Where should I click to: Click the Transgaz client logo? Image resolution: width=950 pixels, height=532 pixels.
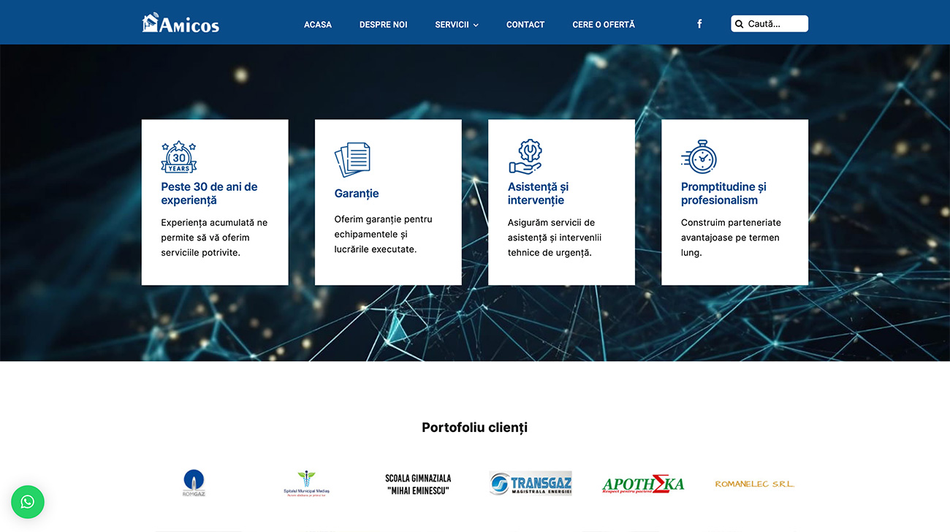click(531, 483)
